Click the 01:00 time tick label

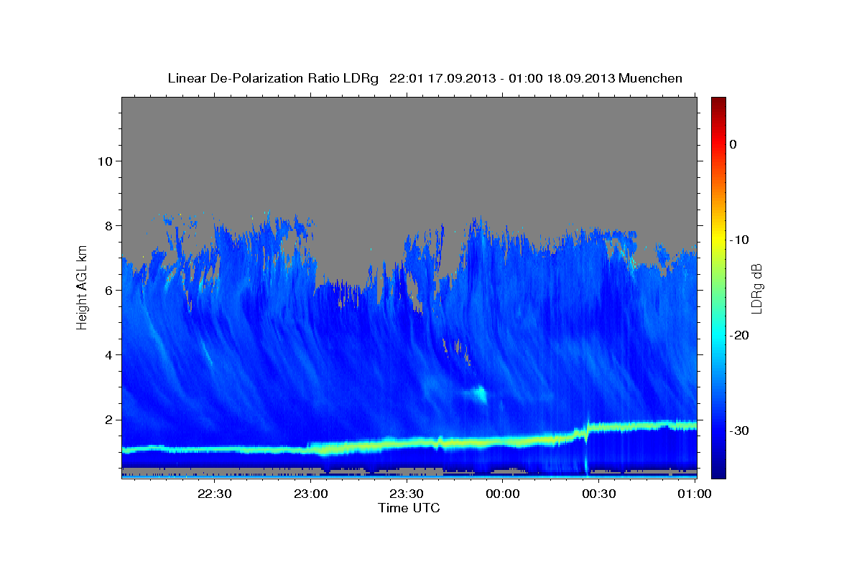tap(695, 494)
